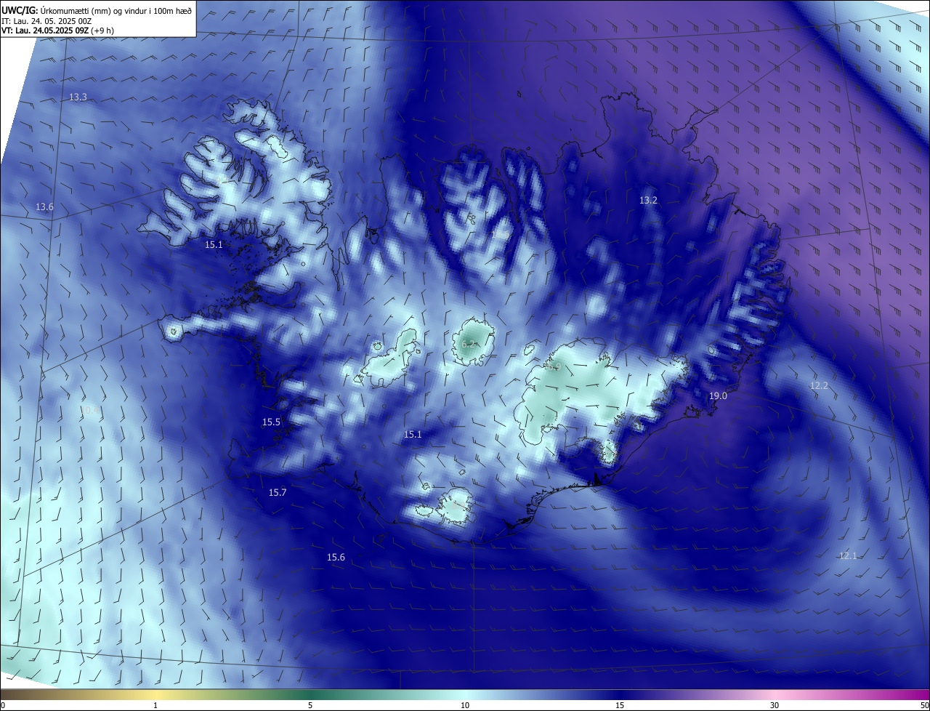Click the 6.2 value on the glacier

[x=469, y=343]
